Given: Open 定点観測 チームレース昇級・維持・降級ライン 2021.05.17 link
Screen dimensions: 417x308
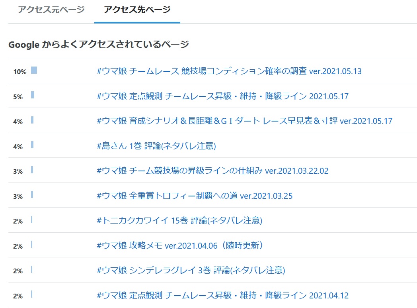Looking at the screenshot, I should point(222,96).
